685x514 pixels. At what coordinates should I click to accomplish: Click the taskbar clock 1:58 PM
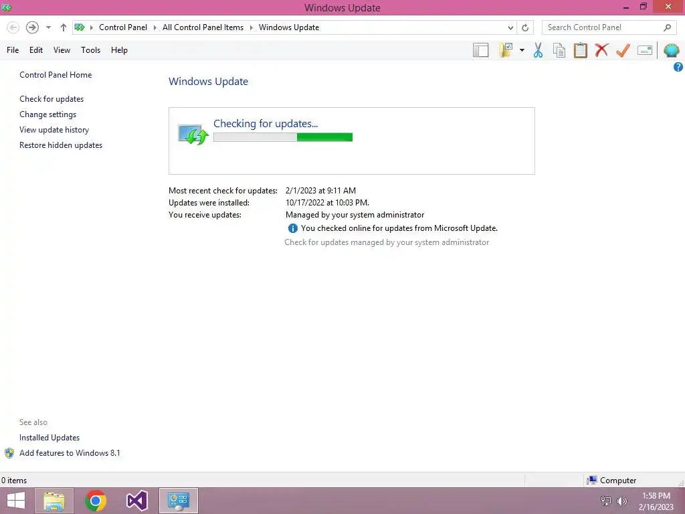(656, 496)
